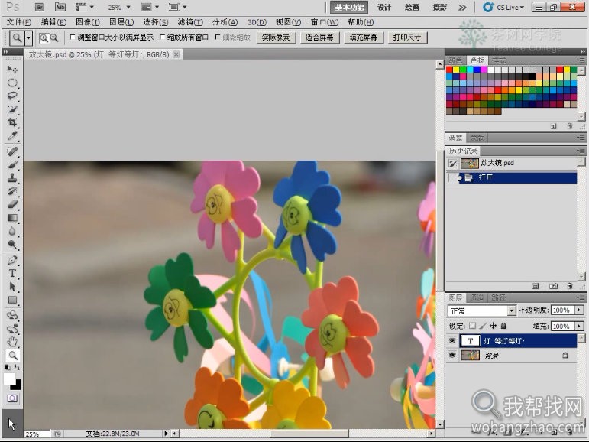The width and height of the screenshot is (589, 442).
Task: Click the background color swatch
Action: click(18, 386)
